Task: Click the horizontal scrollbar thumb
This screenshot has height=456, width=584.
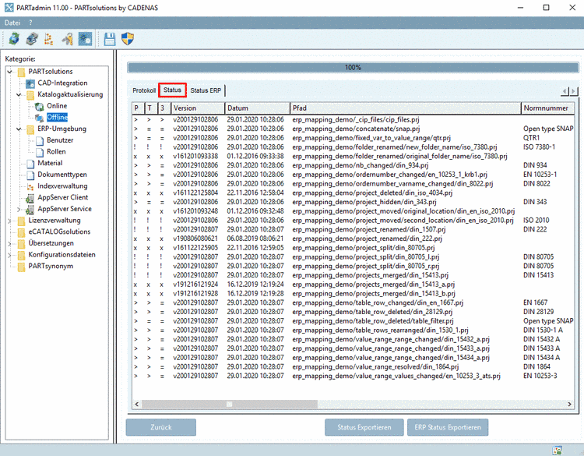Action: 230,405
